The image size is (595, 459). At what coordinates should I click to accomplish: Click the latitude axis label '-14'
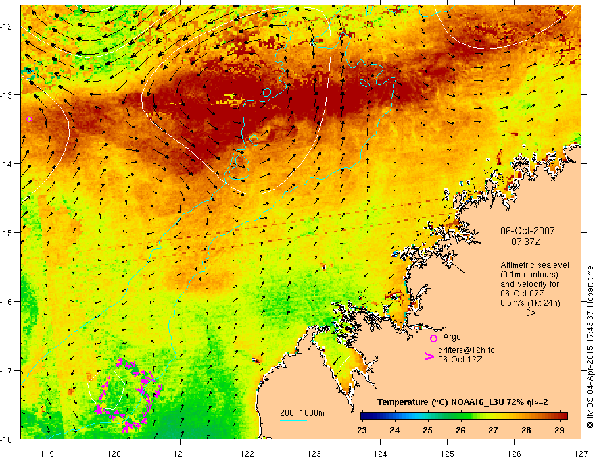[x=7, y=164]
